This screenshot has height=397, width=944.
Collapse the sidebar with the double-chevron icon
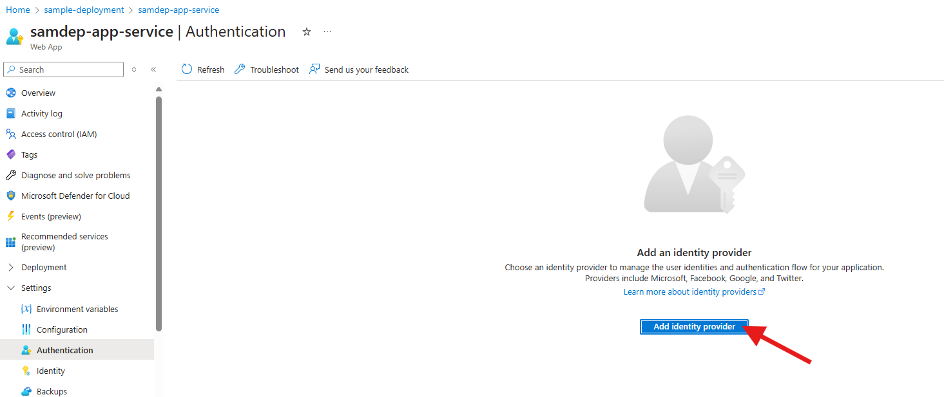coord(153,69)
